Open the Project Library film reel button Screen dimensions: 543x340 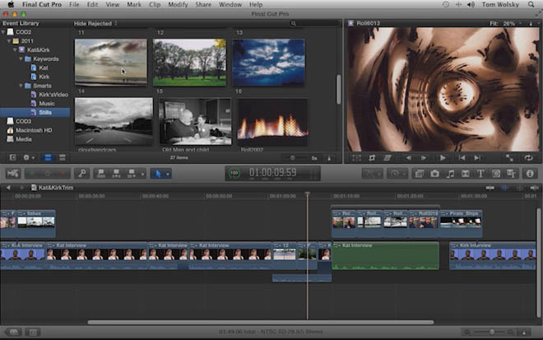pyautogui.click(x=13, y=332)
